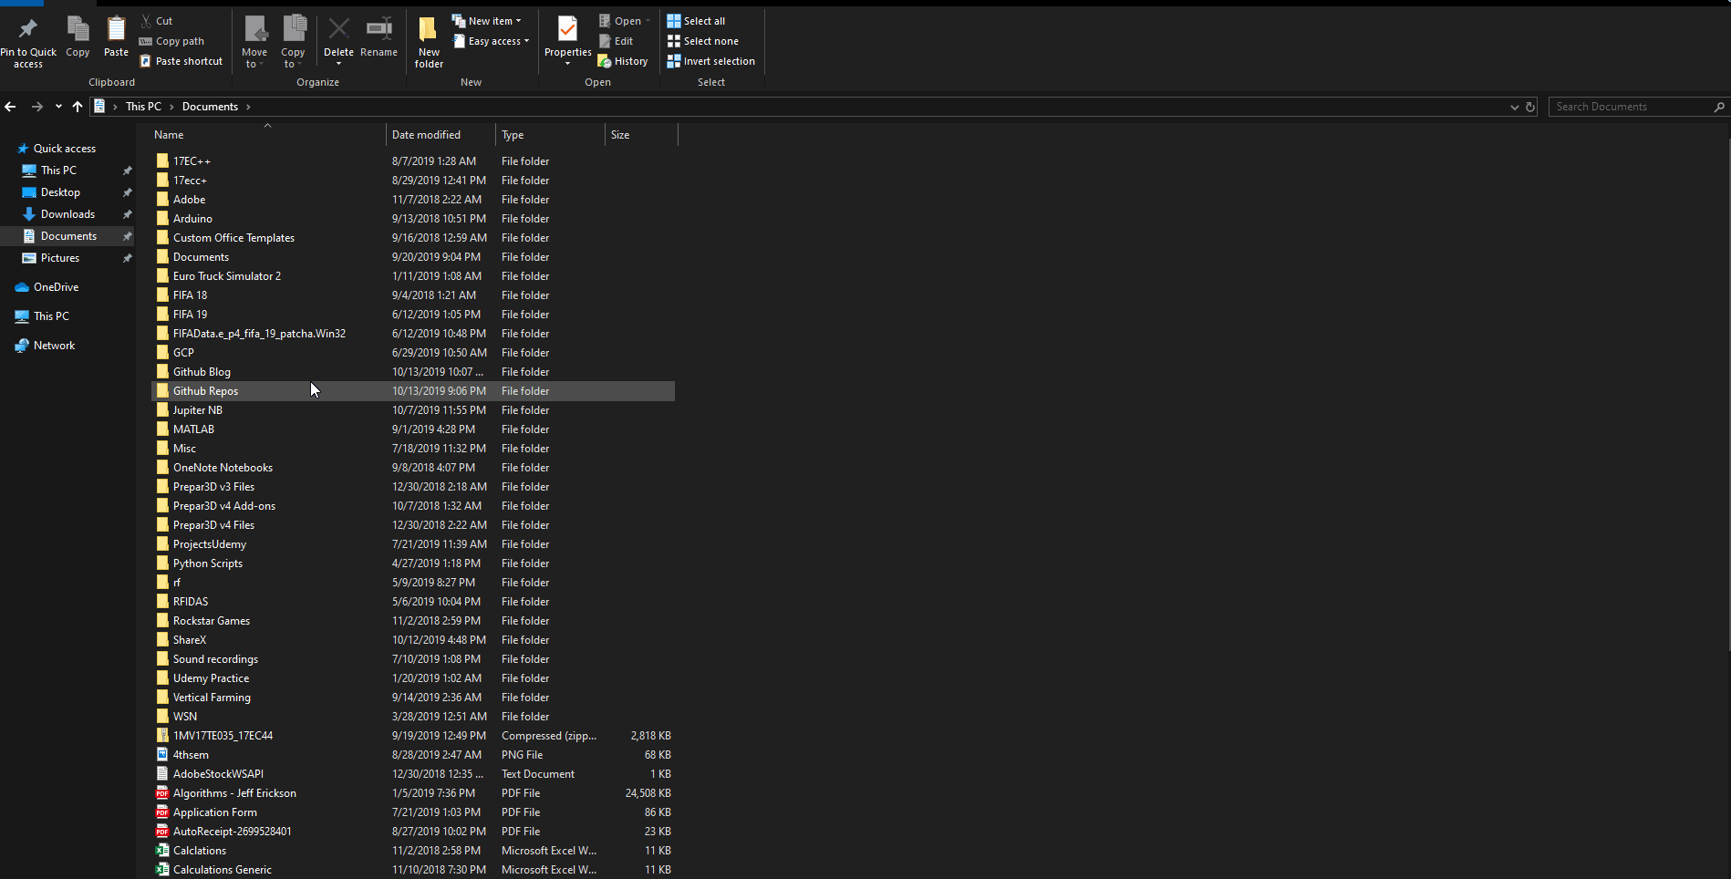Select the Python Scripts folder
Image resolution: width=1731 pixels, height=879 pixels.
208,564
